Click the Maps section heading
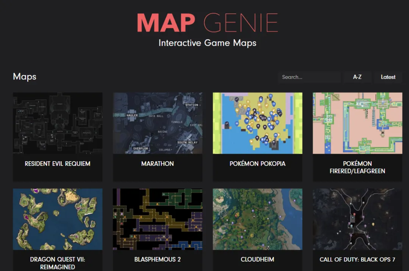This screenshot has width=409, height=271. [x=25, y=76]
